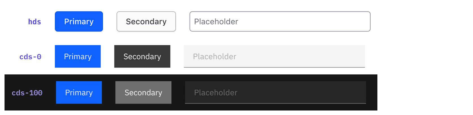Choose the gray cds-100 Secondary button

[143, 92]
